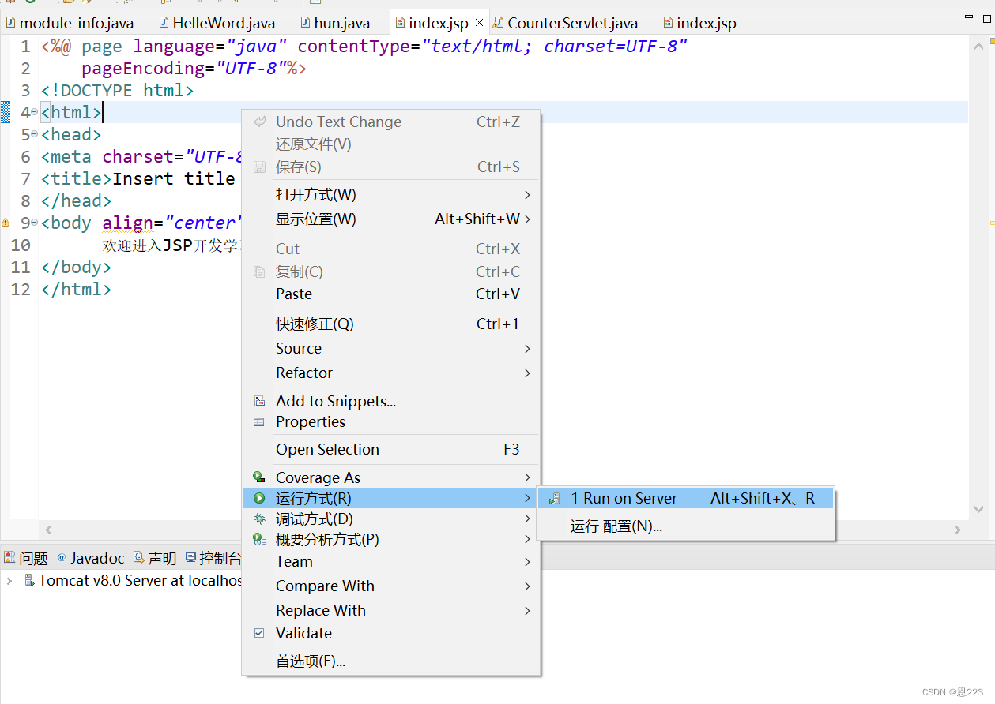The image size is (995, 704).
Task: Click the warning marker beside line 9
Action: (x=6, y=223)
